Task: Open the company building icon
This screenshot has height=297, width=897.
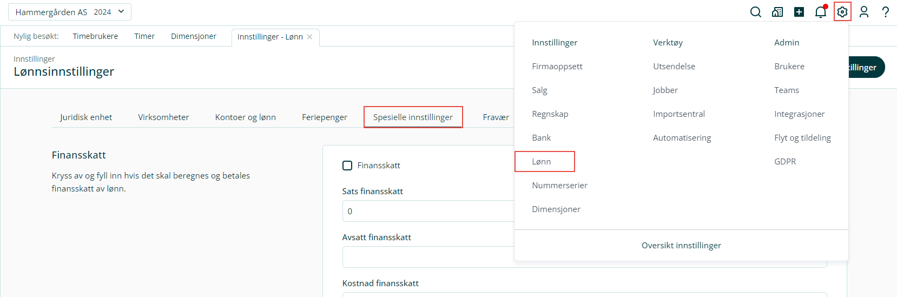Action: click(777, 12)
